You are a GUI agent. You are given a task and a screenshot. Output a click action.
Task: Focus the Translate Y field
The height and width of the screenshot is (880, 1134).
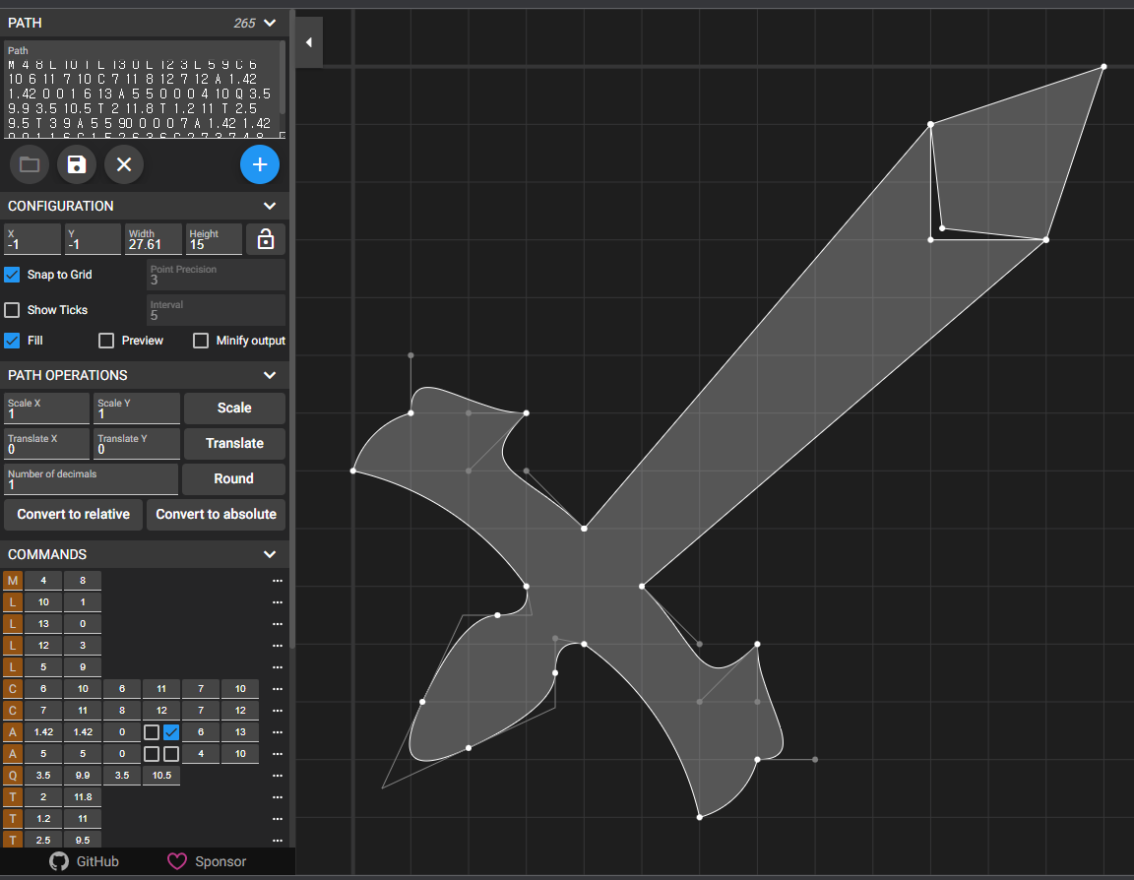pyautogui.click(x=137, y=444)
